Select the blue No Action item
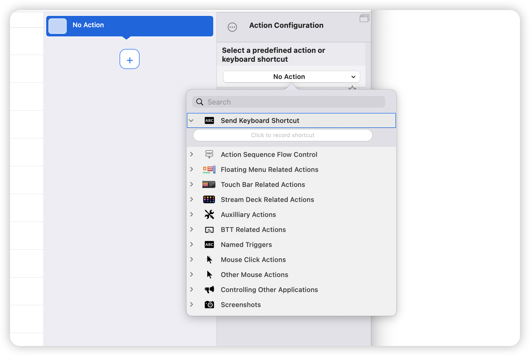 130,26
